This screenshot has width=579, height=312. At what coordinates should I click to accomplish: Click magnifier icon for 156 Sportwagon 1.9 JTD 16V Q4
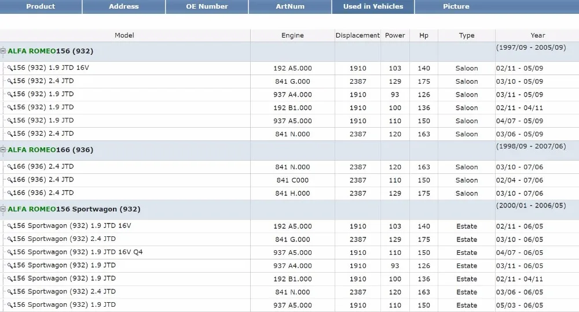click(10, 252)
